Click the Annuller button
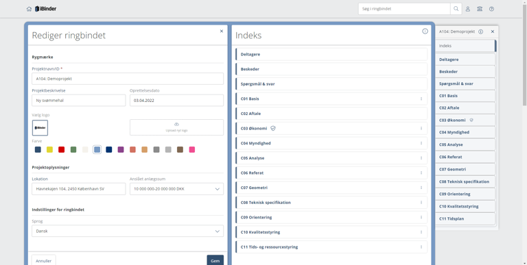 (44, 261)
